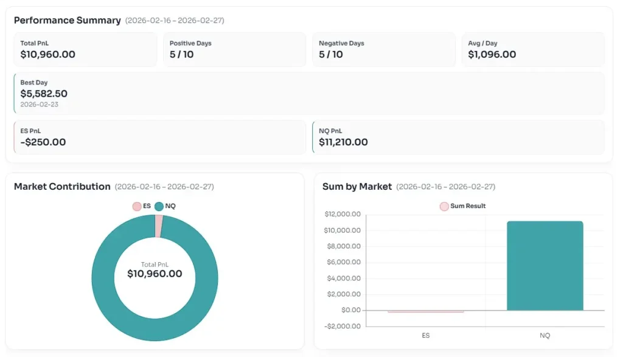The image size is (623, 357).
Task: Click the Market Contribution date range text
Action: click(164, 187)
